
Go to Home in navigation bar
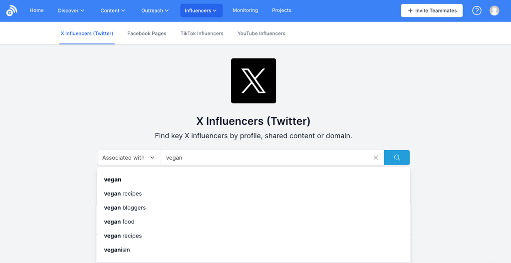[x=36, y=10]
